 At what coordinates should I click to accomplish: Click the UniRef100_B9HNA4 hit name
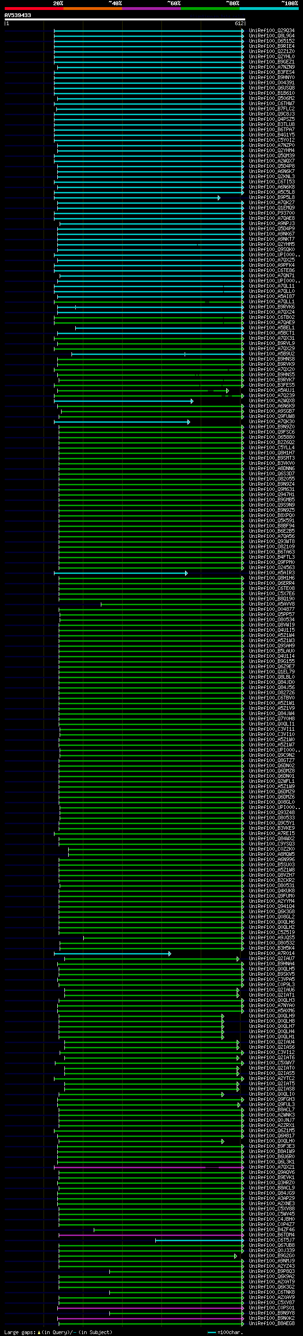click(271, 963)
